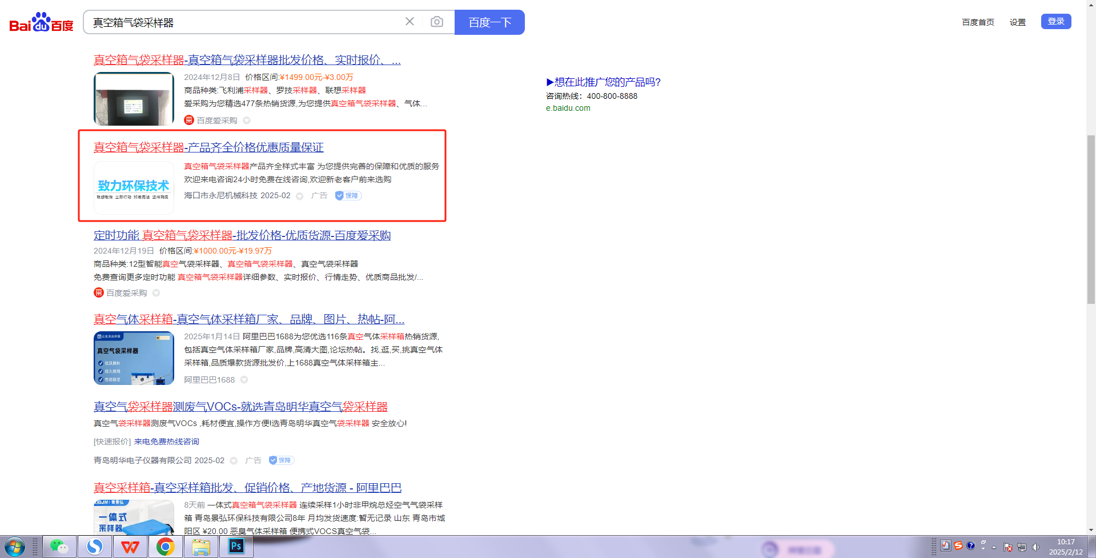Open Windows Explorer from the taskbar
The height and width of the screenshot is (558, 1096).
click(200, 547)
